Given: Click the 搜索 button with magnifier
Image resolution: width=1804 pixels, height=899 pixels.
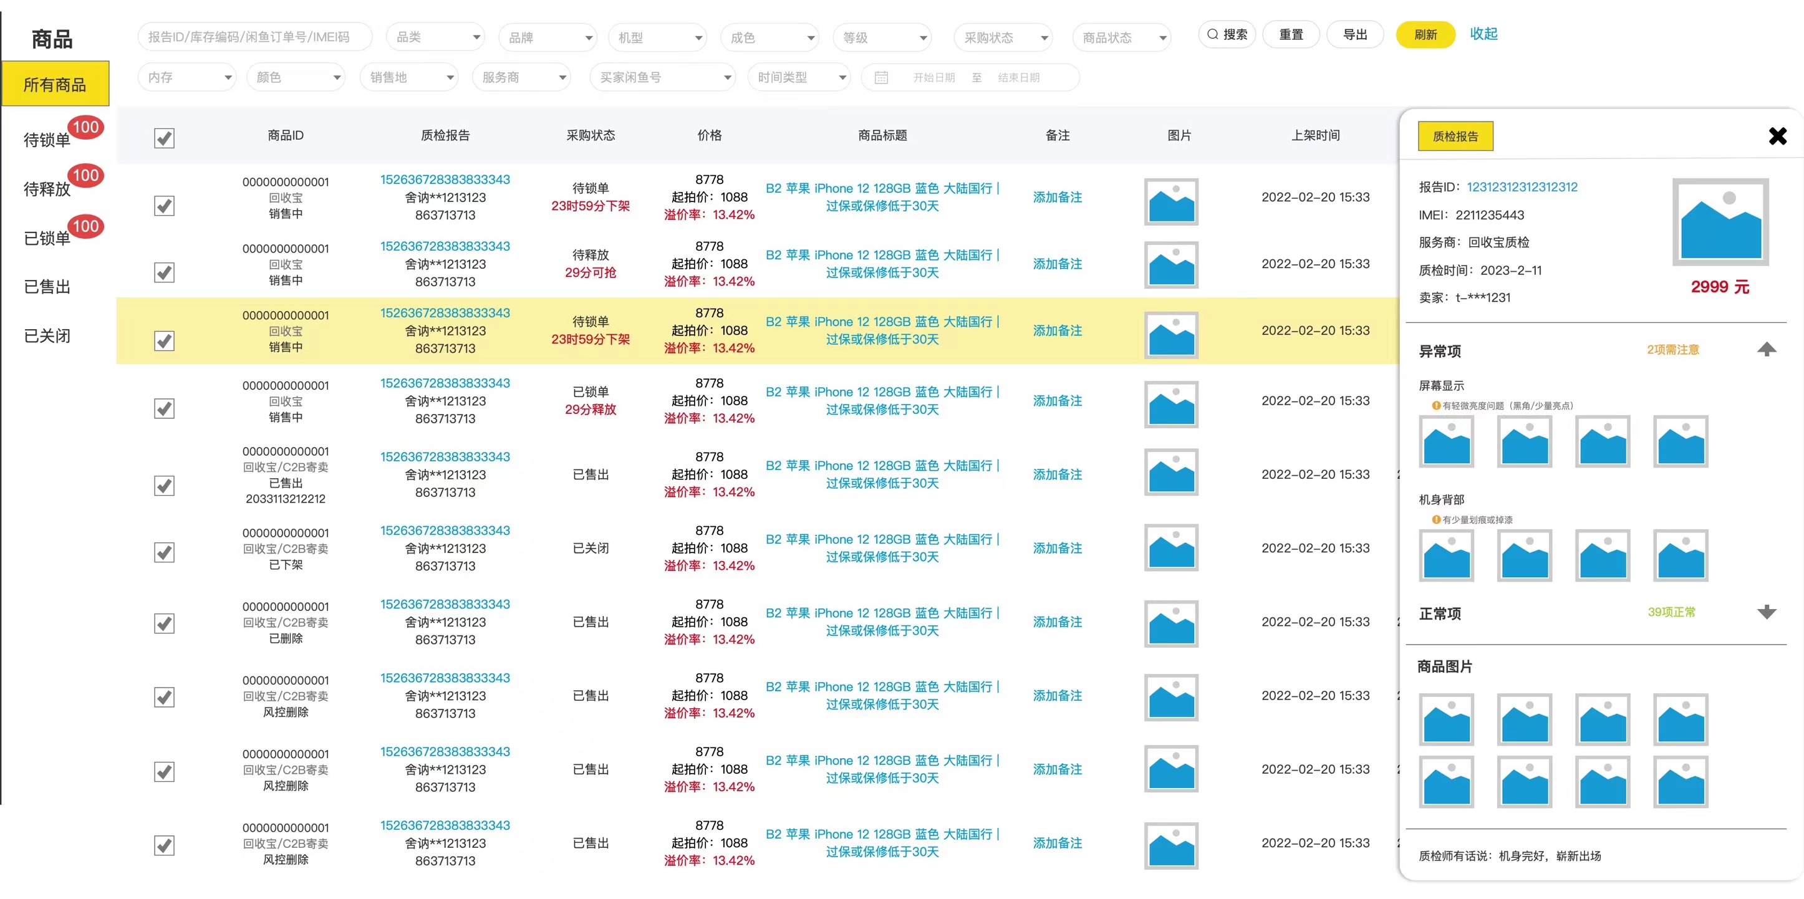Looking at the screenshot, I should click(x=1227, y=34).
